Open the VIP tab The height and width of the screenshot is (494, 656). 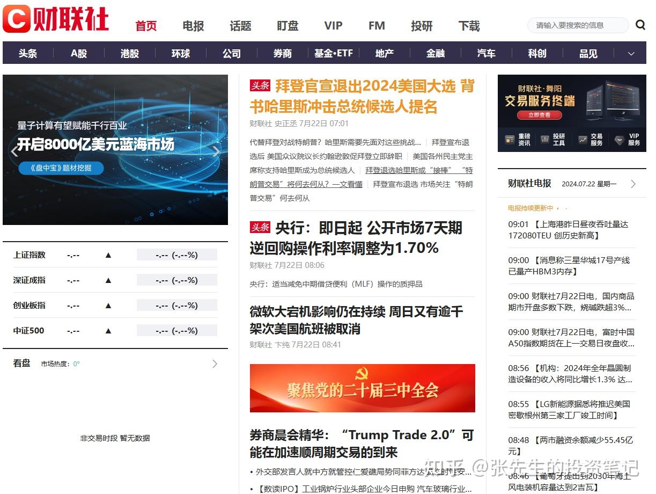click(333, 26)
